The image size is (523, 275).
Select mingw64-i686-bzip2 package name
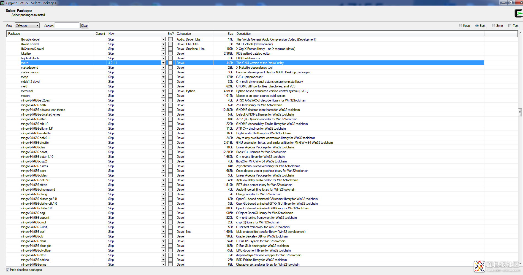click(34, 161)
